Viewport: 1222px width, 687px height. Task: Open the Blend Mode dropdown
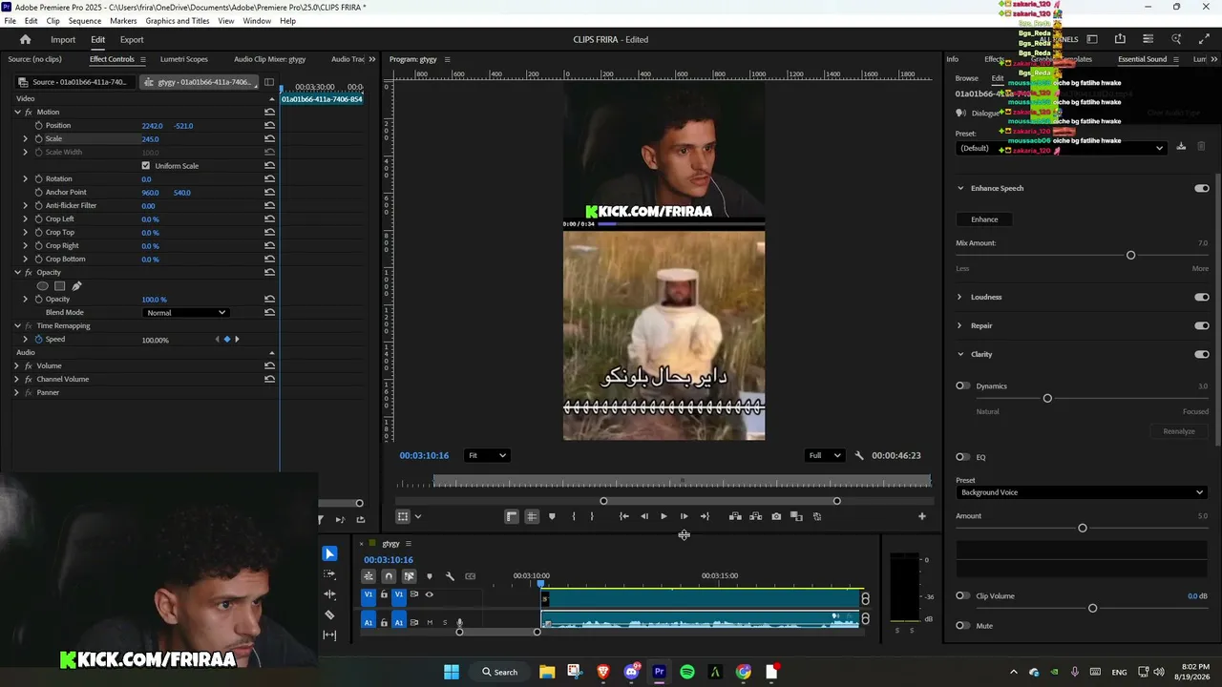tap(185, 313)
